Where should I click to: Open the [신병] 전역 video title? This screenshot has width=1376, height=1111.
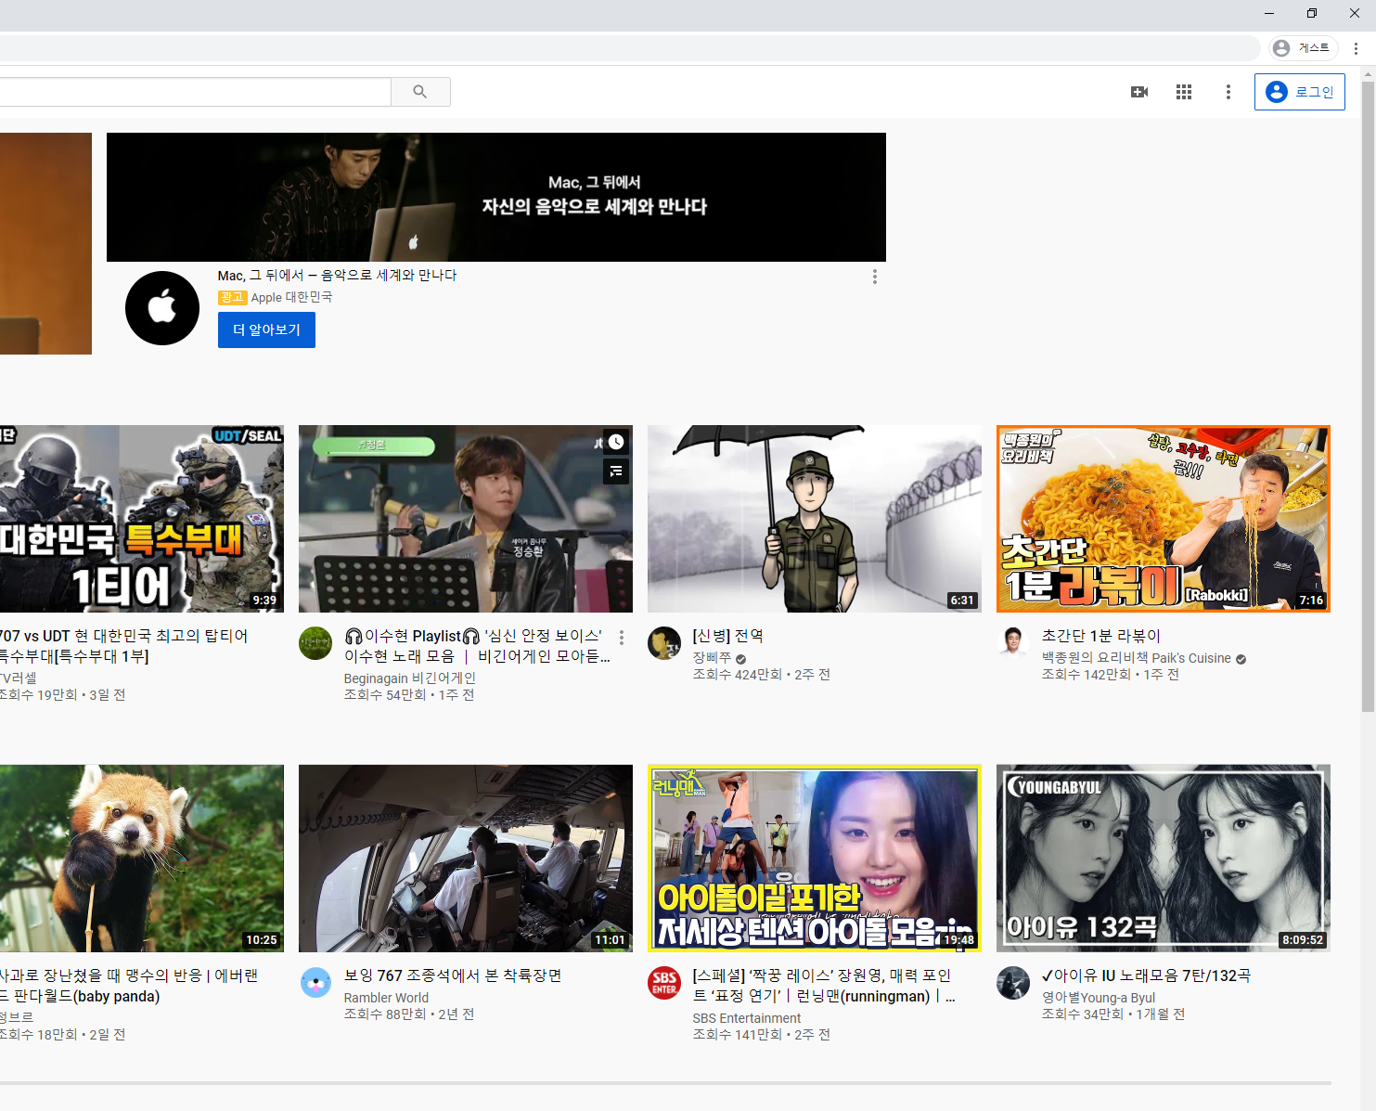728,636
